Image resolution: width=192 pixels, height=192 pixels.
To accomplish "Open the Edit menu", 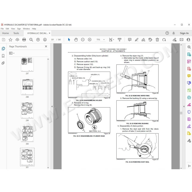I will coord(7,29).
